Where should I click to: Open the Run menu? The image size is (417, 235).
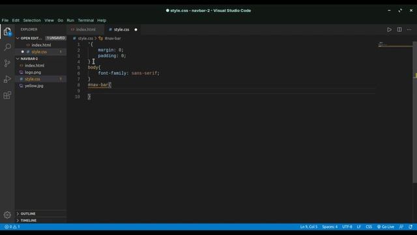(70, 20)
